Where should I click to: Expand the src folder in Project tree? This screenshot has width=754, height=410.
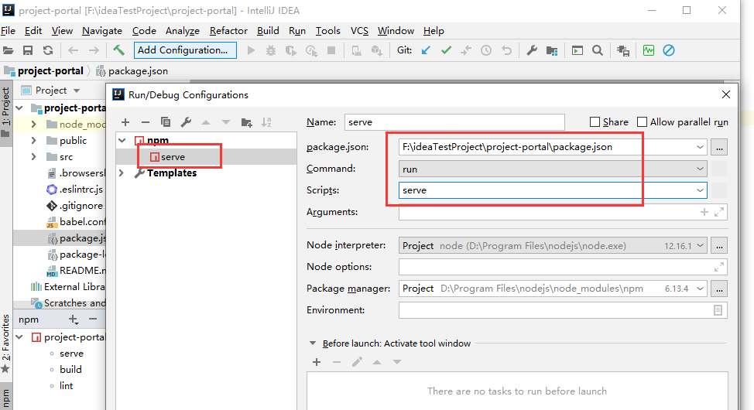pyautogui.click(x=33, y=157)
